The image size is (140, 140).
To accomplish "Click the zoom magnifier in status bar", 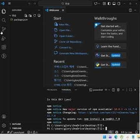I will 110,132.
